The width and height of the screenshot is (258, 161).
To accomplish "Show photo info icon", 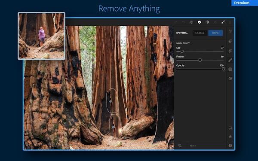I will tap(230, 146).
